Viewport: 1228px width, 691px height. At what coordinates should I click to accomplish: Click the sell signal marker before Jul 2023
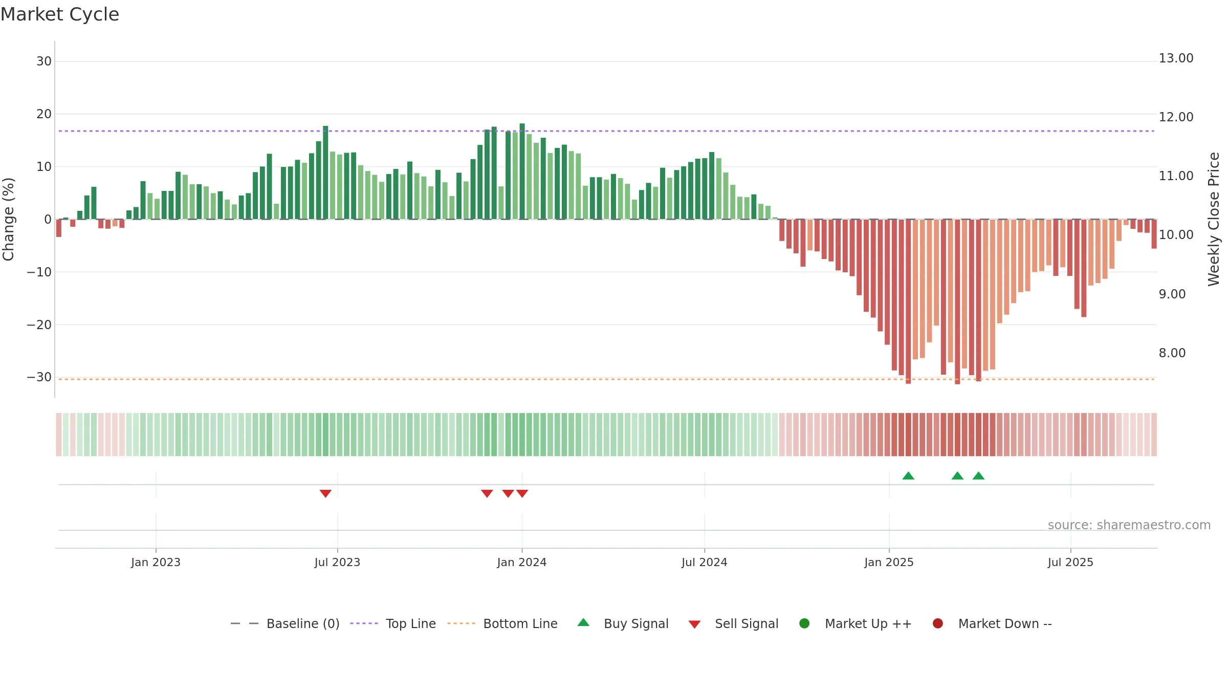[325, 493]
